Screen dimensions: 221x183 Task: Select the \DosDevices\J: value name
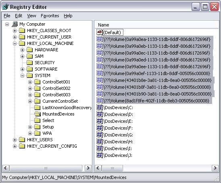(118, 155)
